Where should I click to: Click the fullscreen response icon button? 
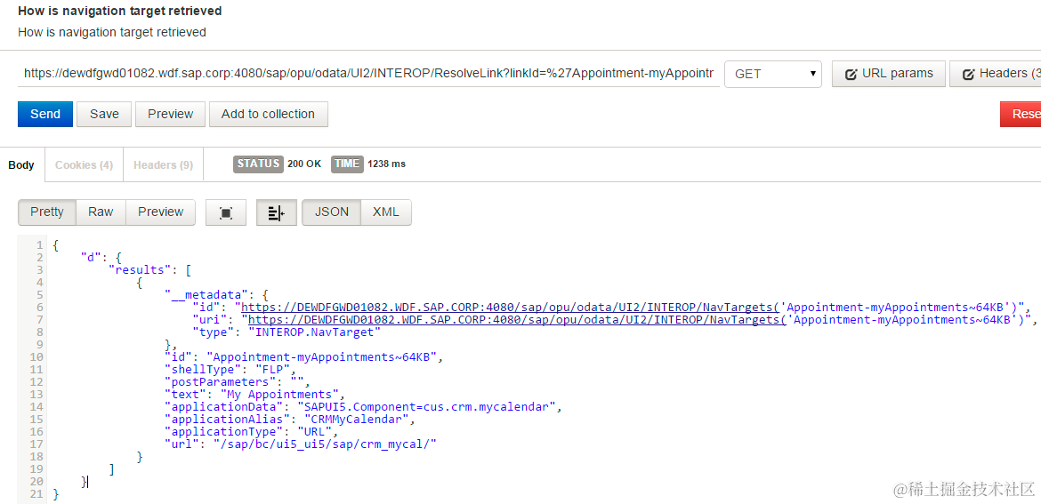pyautogui.click(x=226, y=212)
